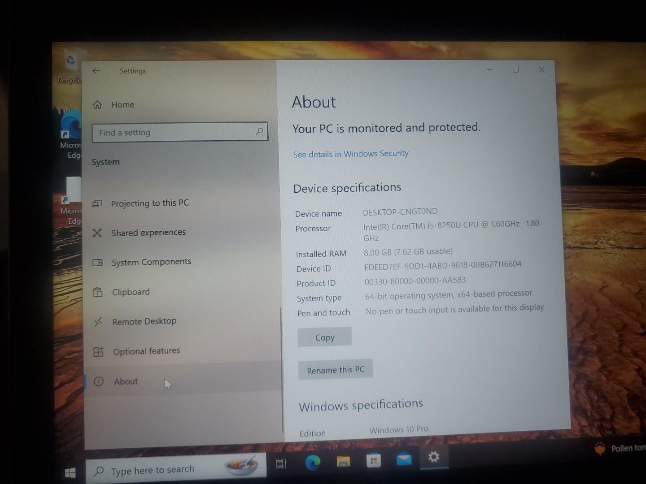Select the upper Microsoft Edge desktop shortcut
This screenshot has width=646, height=484.
72,134
